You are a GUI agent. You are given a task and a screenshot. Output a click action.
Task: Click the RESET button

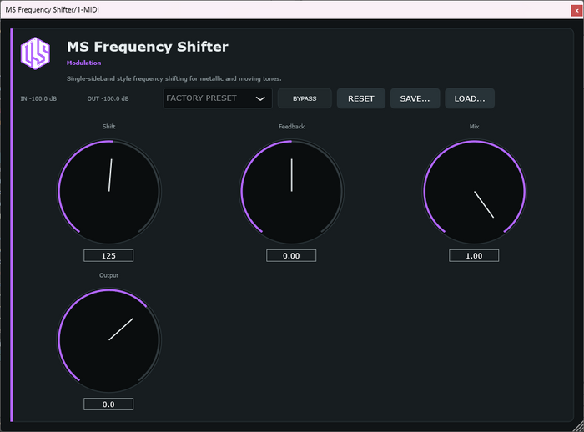pos(361,98)
